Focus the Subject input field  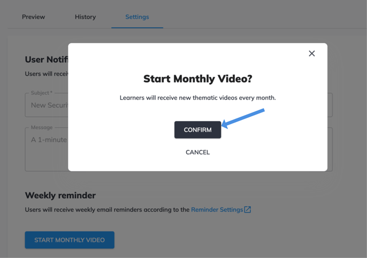tap(47, 106)
